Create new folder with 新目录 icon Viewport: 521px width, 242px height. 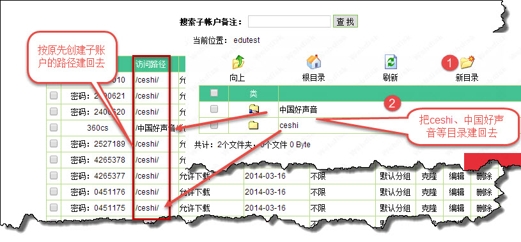467,62
